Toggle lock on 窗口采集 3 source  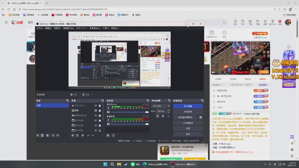tap(100, 120)
